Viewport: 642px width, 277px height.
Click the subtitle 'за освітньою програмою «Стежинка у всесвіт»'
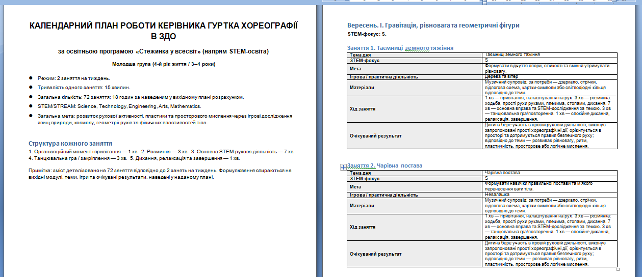point(163,51)
